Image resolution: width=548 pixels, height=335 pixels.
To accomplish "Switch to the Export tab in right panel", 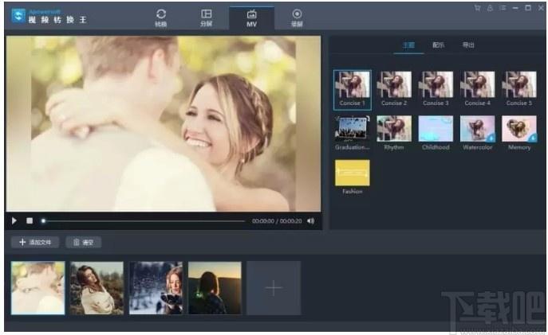I will 468,45.
